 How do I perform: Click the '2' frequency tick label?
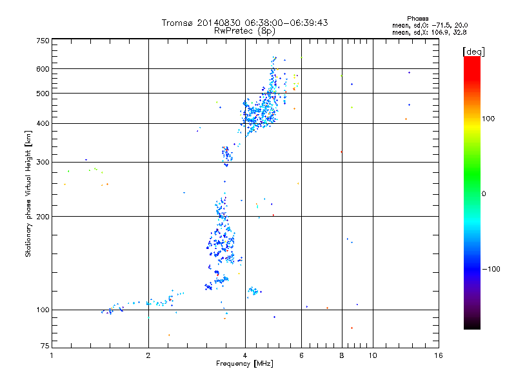(x=148, y=355)
